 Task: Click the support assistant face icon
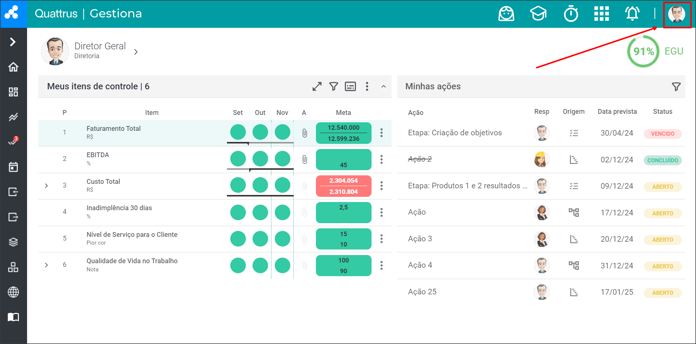tap(506, 14)
